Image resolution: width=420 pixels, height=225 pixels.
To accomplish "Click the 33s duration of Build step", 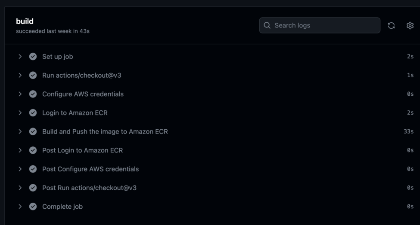I will [408, 131].
